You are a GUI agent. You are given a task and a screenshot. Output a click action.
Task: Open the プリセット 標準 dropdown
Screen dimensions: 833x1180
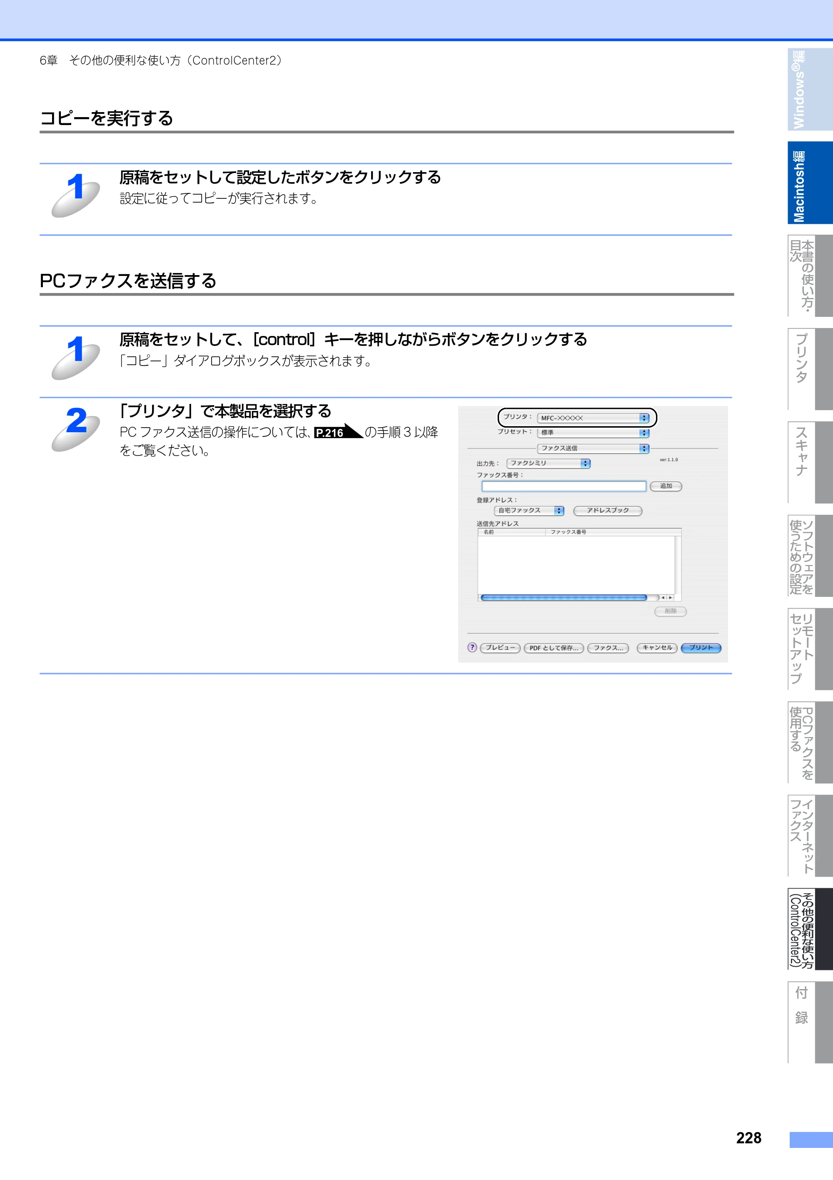pos(593,433)
